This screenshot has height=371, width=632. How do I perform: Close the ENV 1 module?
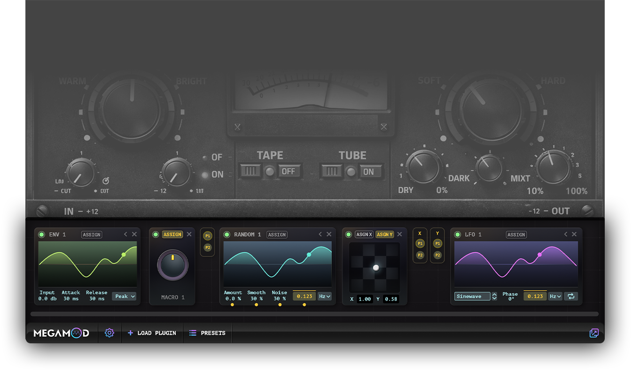(x=134, y=235)
